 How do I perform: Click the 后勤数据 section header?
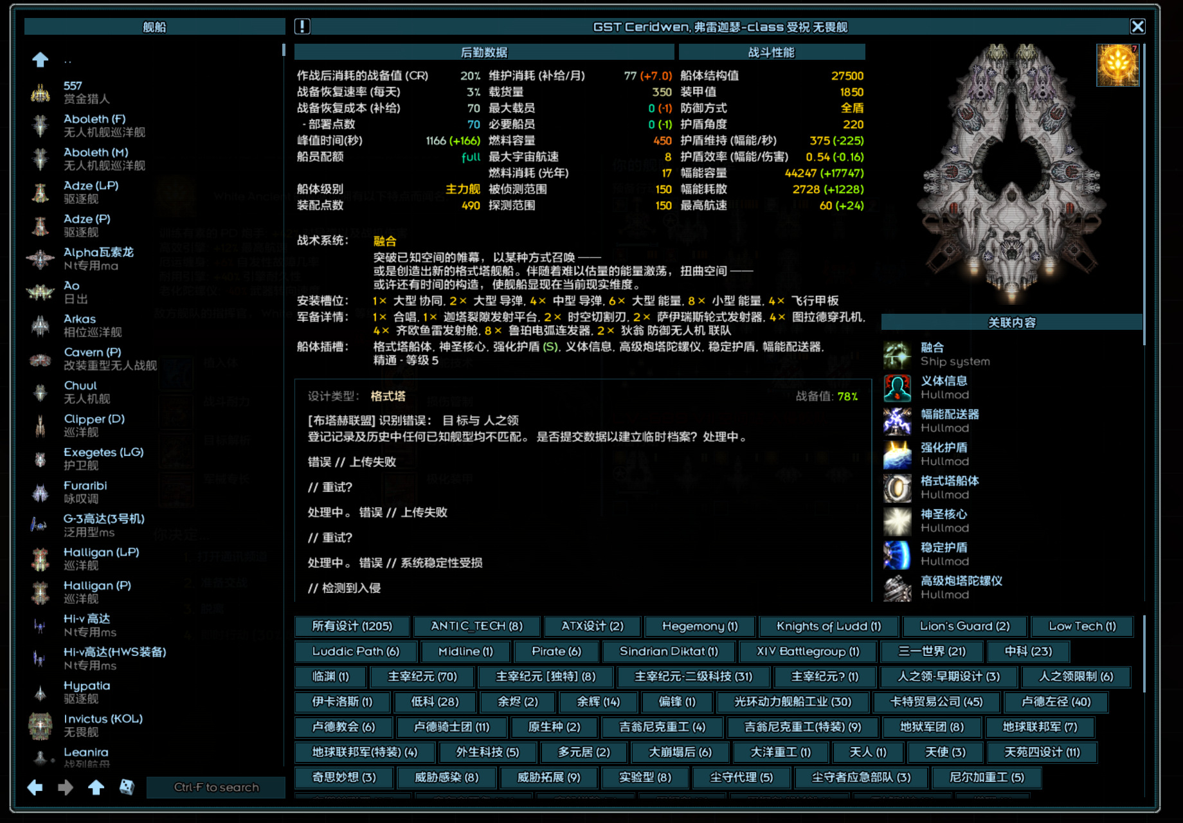pos(483,52)
